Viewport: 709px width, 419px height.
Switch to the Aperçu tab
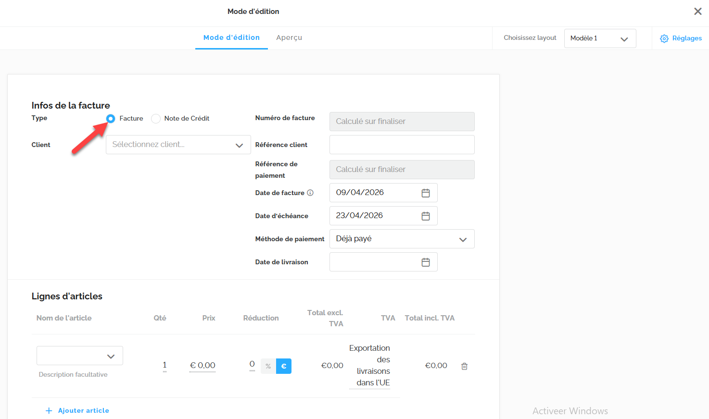point(289,37)
